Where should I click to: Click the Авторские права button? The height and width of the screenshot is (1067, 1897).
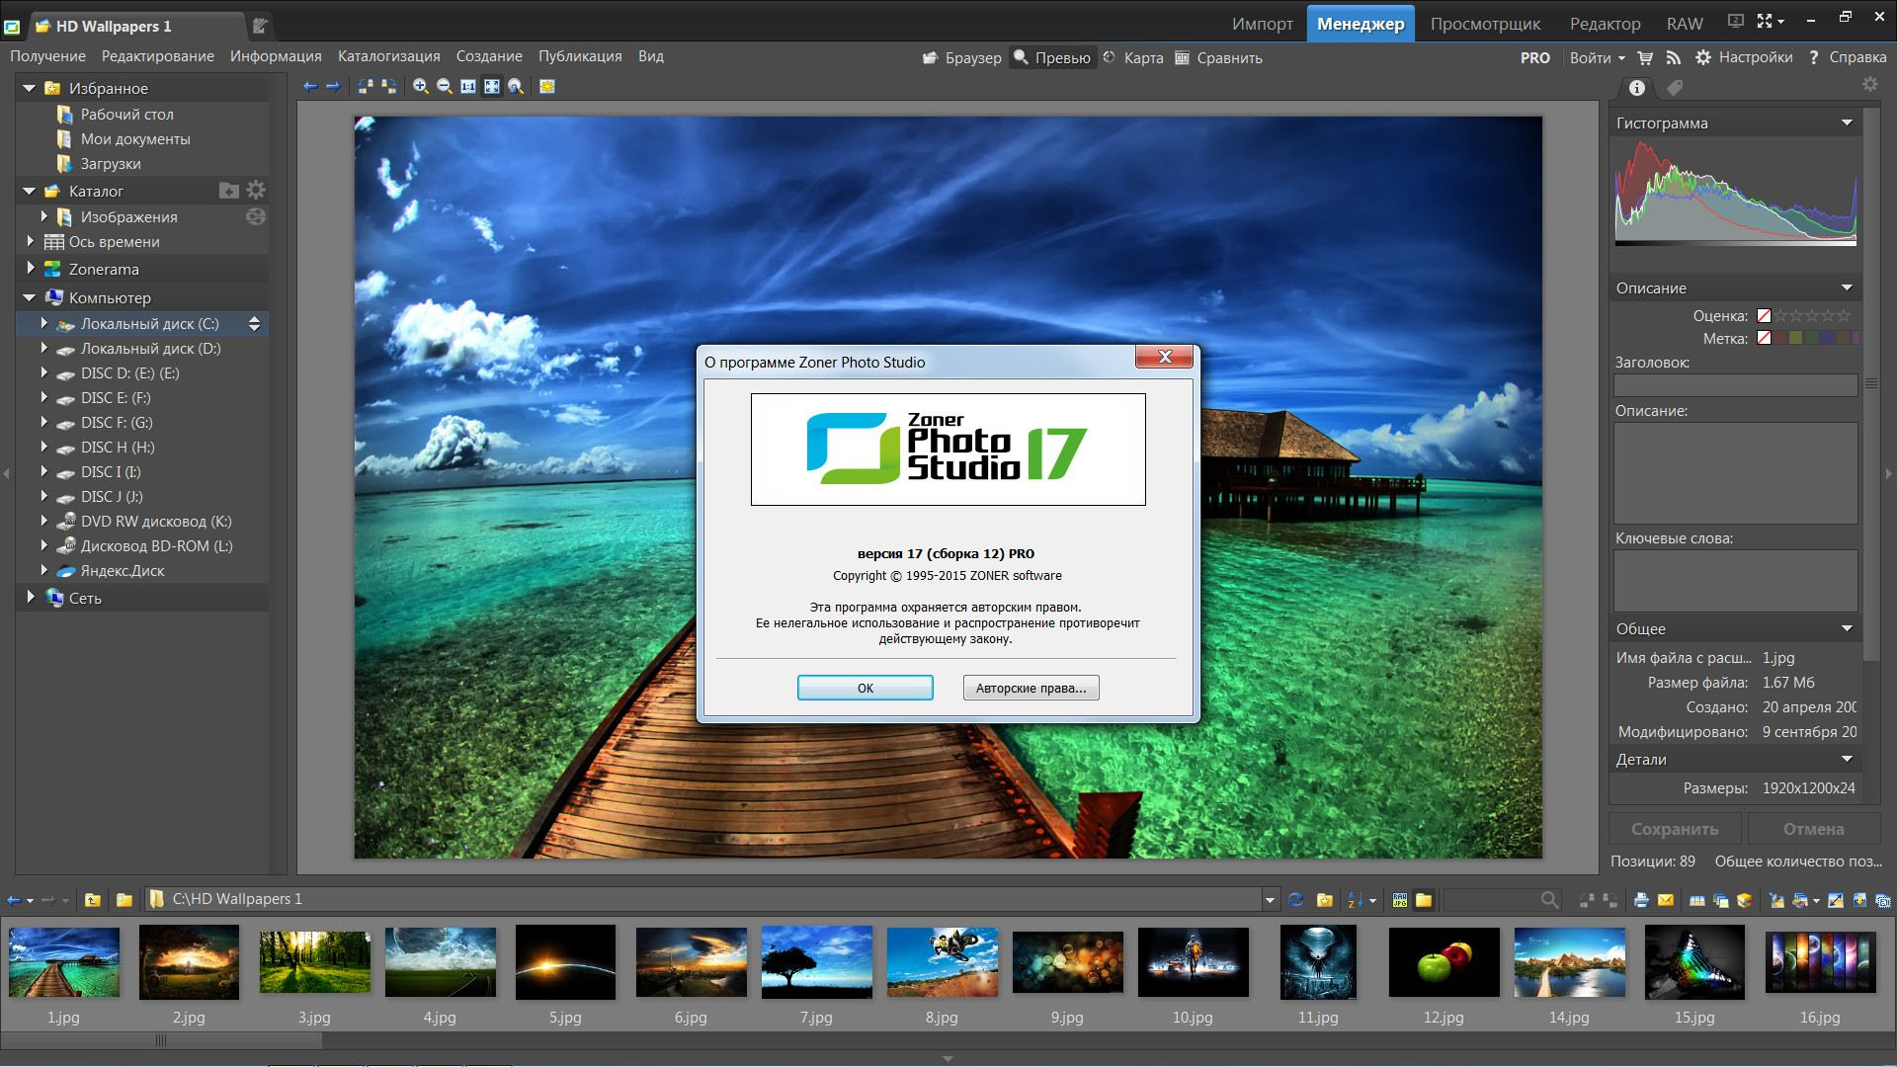[1031, 688]
